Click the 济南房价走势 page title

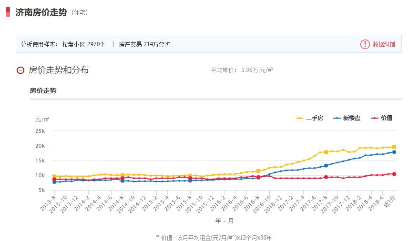pyautogui.click(x=41, y=12)
